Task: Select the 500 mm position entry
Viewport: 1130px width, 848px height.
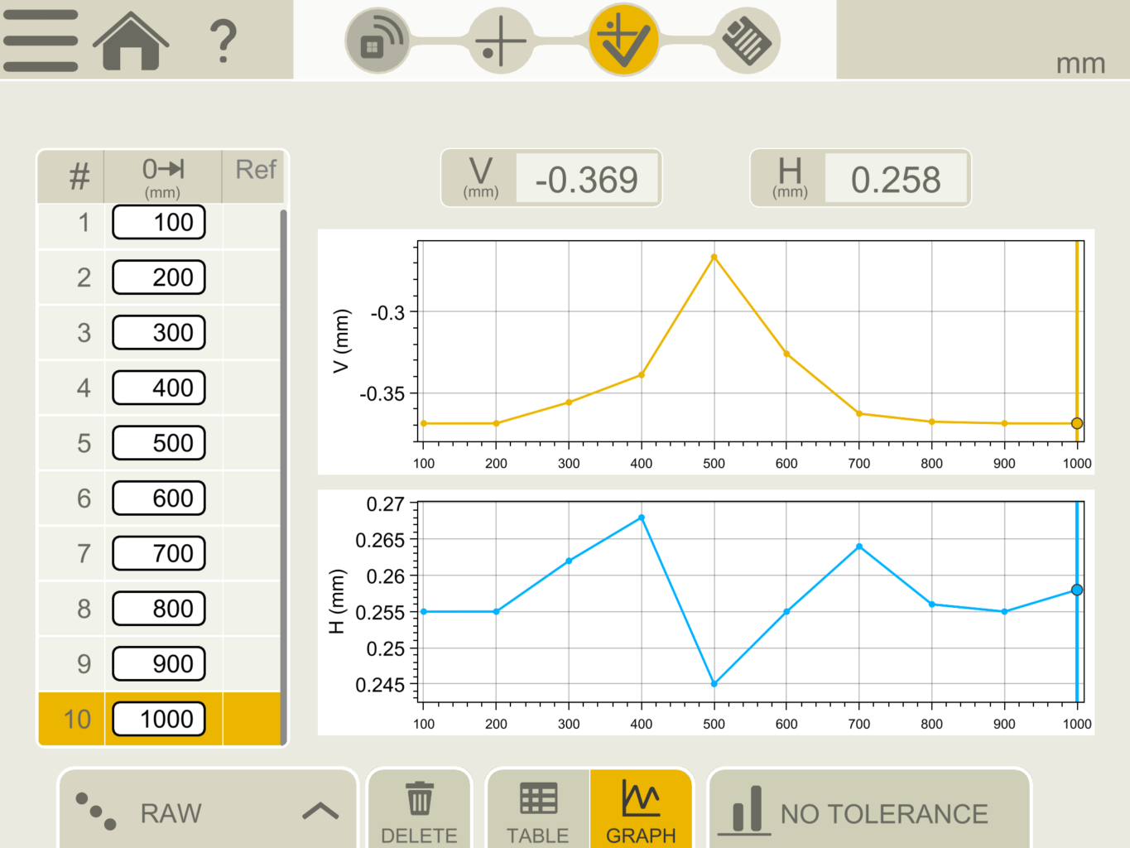Action: point(158,443)
